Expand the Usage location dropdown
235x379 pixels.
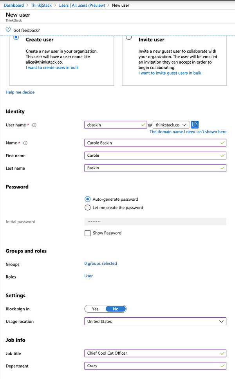pos(155,322)
